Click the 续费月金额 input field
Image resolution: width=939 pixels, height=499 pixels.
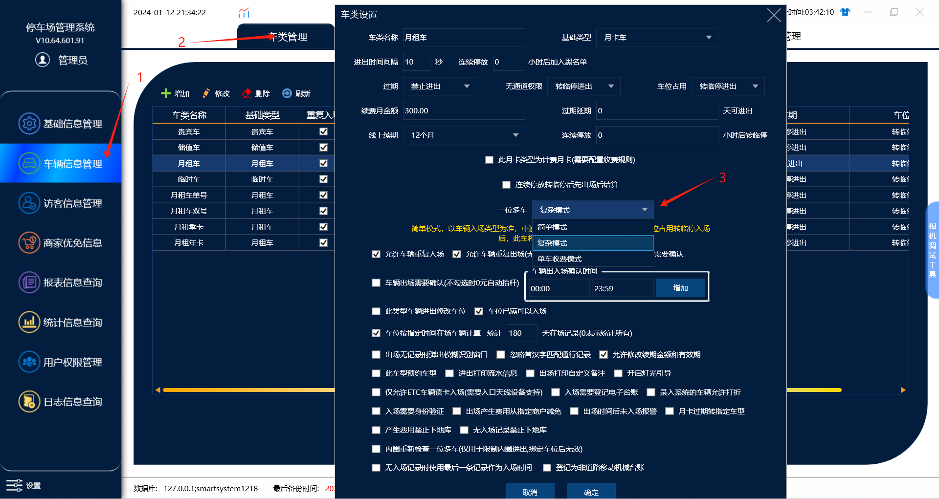pos(464,111)
